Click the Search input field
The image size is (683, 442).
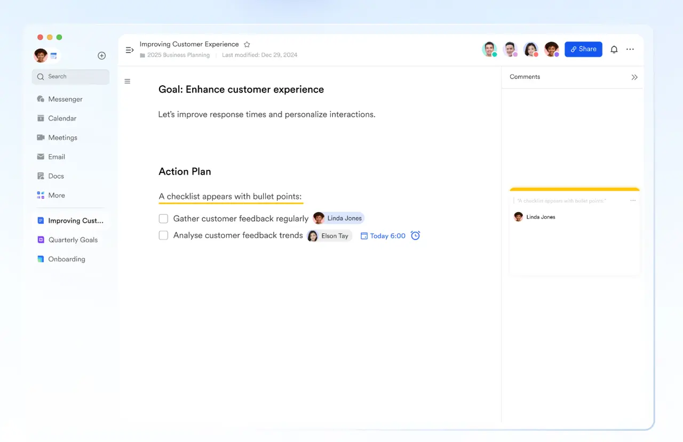click(x=71, y=77)
